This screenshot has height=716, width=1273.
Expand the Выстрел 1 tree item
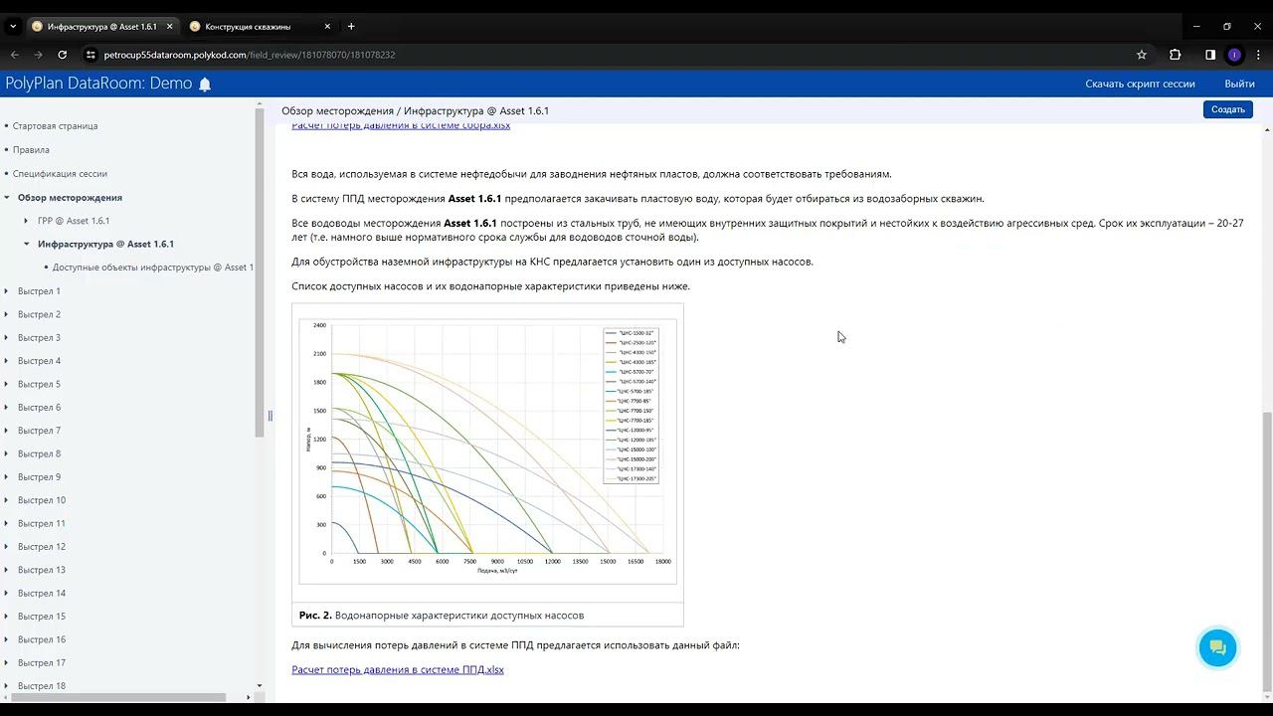[x=7, y=291]
